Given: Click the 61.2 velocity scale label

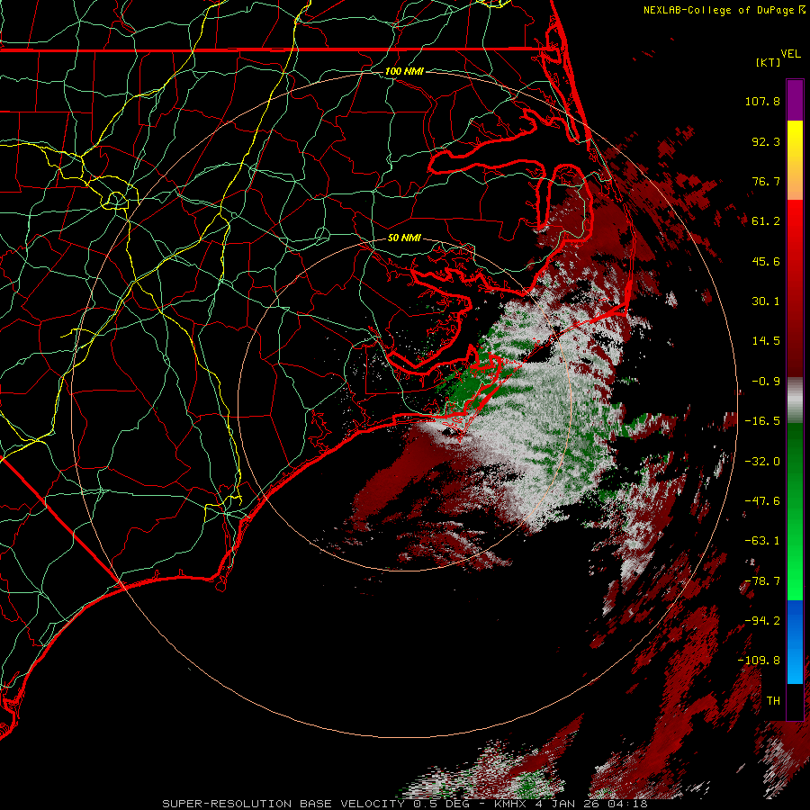Looking at the screenshot, I should (x=766, y=221).
